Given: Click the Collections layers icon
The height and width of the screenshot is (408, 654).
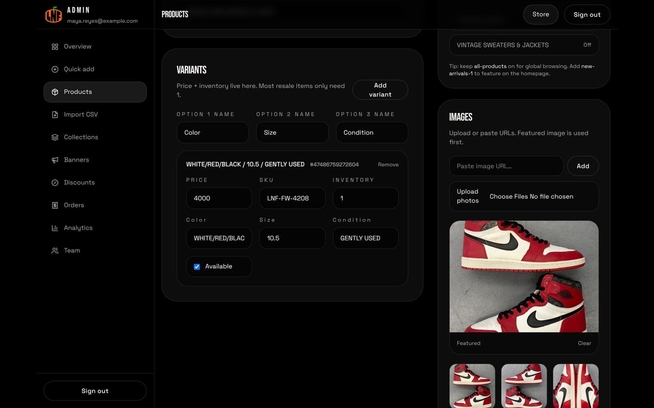Looking at the screenshot, I should [55, 137].
